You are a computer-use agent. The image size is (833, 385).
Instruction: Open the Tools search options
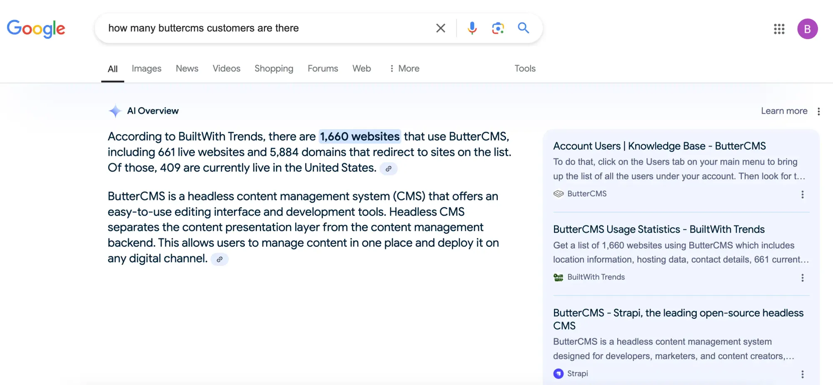(x=525, y=68)
